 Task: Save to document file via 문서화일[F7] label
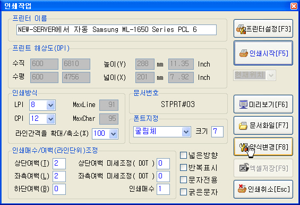[269, 126]
